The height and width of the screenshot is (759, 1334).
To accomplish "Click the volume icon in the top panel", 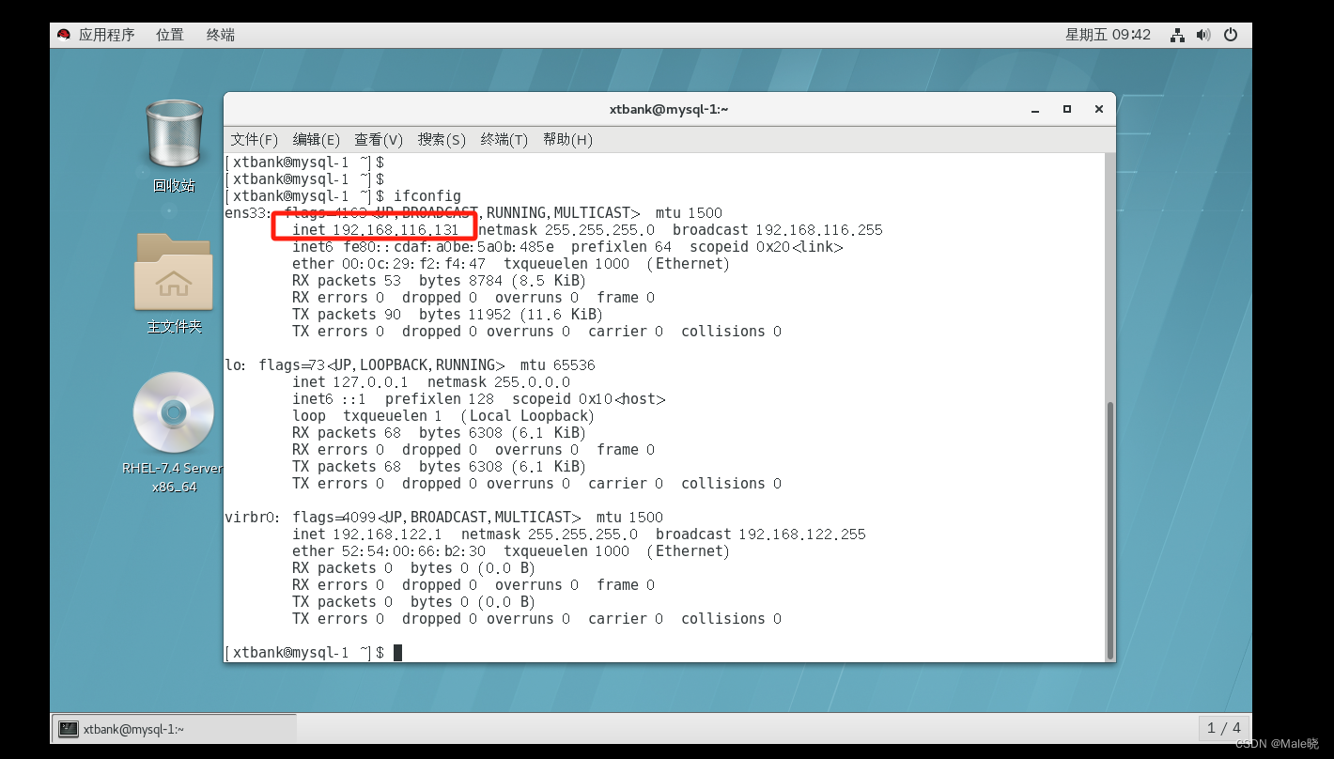I will (1203, 34).
